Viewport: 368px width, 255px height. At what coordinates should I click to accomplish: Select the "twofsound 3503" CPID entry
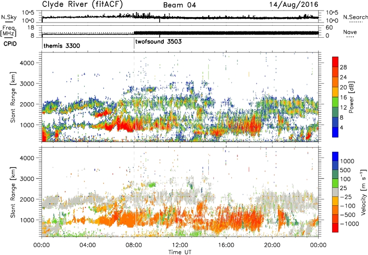tap(158, 41)
